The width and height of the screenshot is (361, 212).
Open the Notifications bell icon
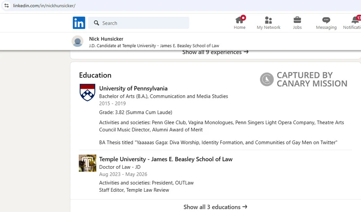(355, 20)
